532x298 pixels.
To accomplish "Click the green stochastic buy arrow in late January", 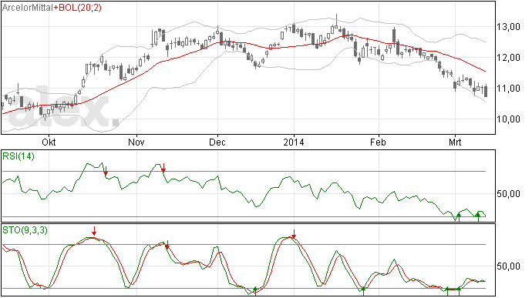I will click(x=363, y=291).
